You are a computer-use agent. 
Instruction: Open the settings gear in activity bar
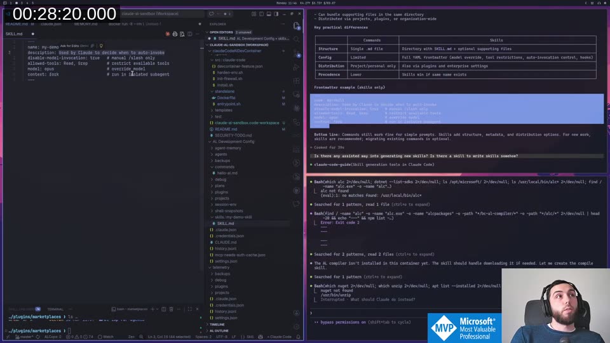[x=297, y=326]
